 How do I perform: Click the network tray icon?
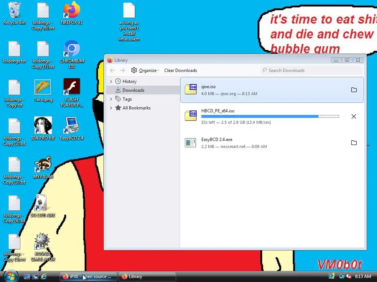coord(341,276)
